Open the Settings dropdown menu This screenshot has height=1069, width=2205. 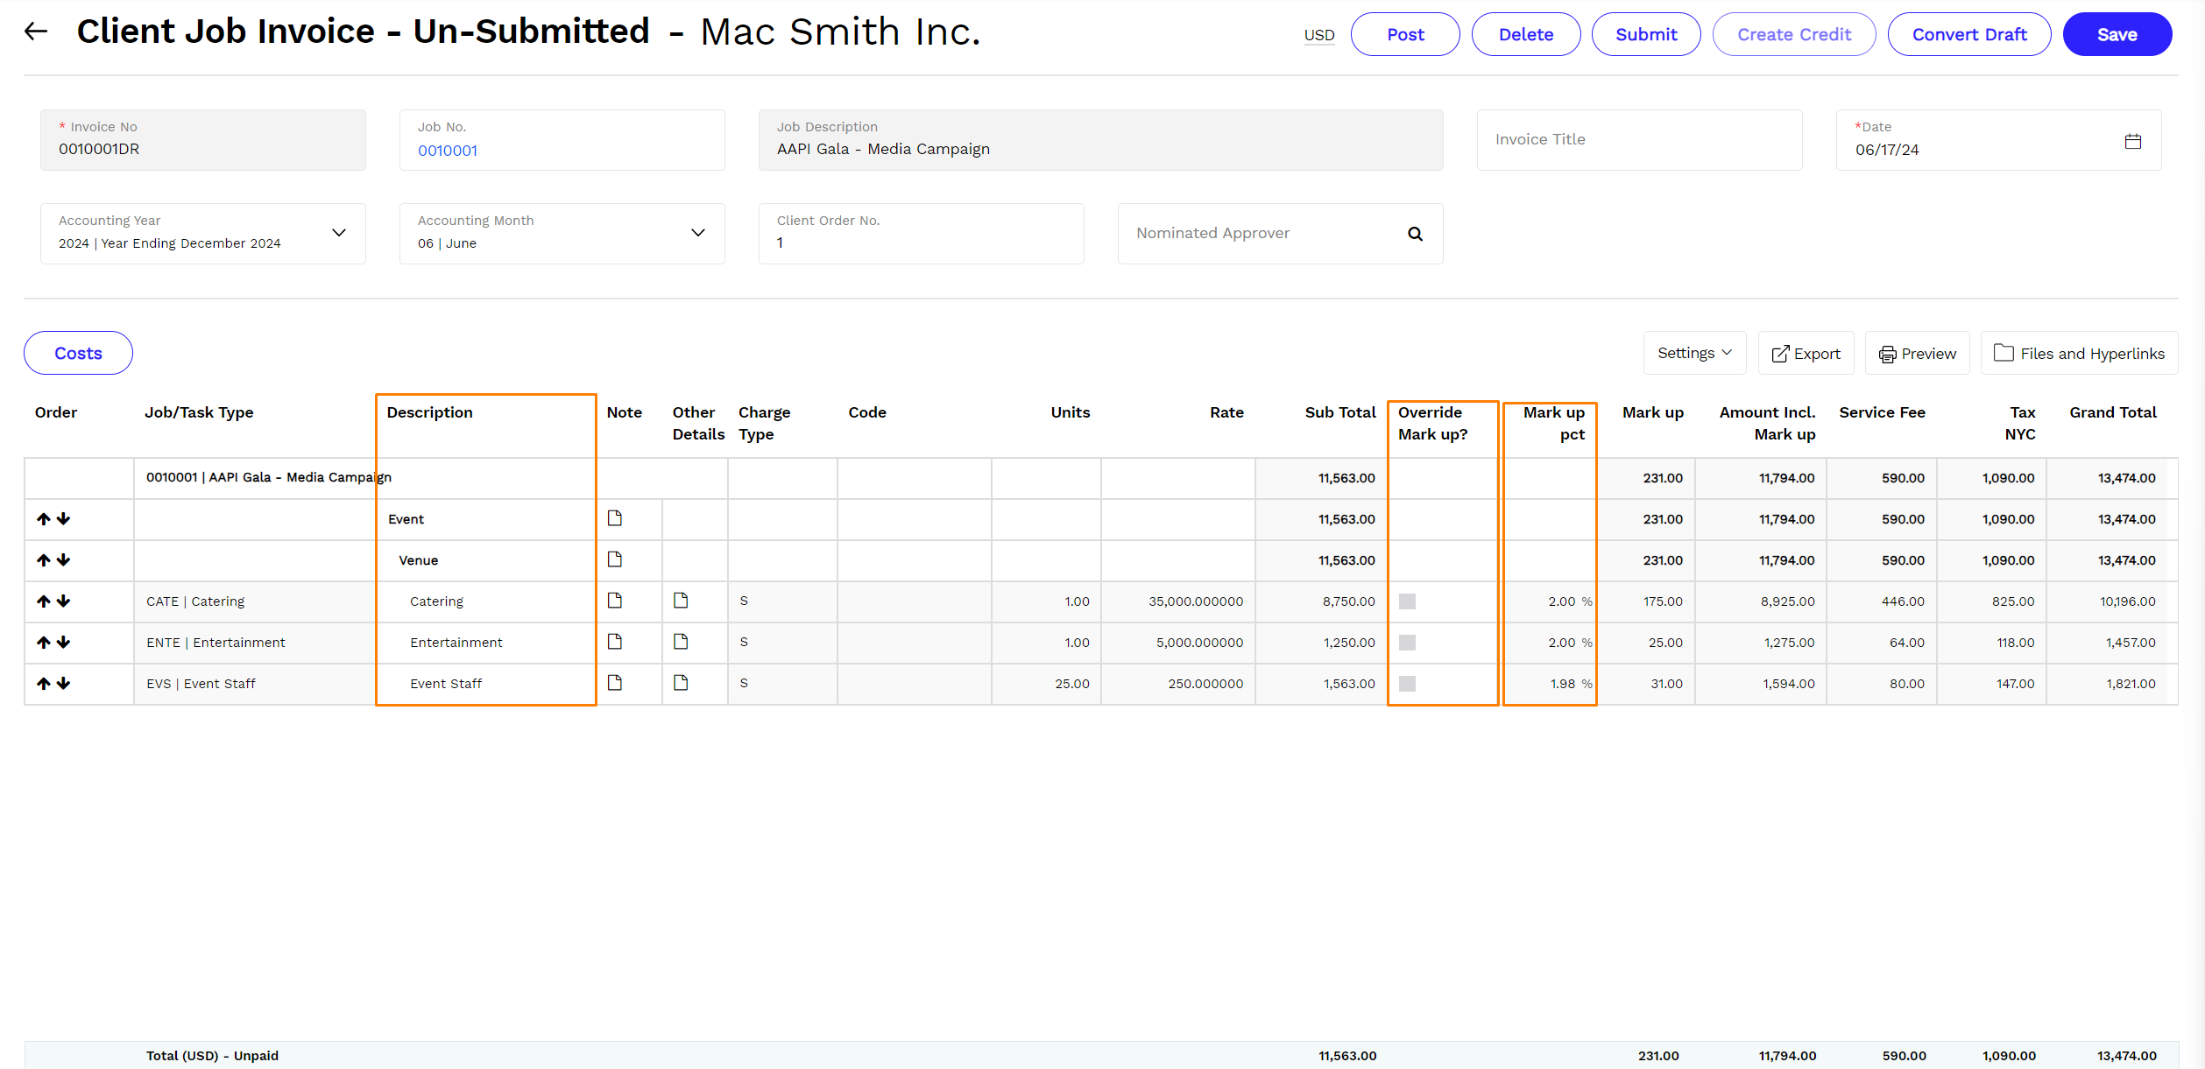[1694, 353]
